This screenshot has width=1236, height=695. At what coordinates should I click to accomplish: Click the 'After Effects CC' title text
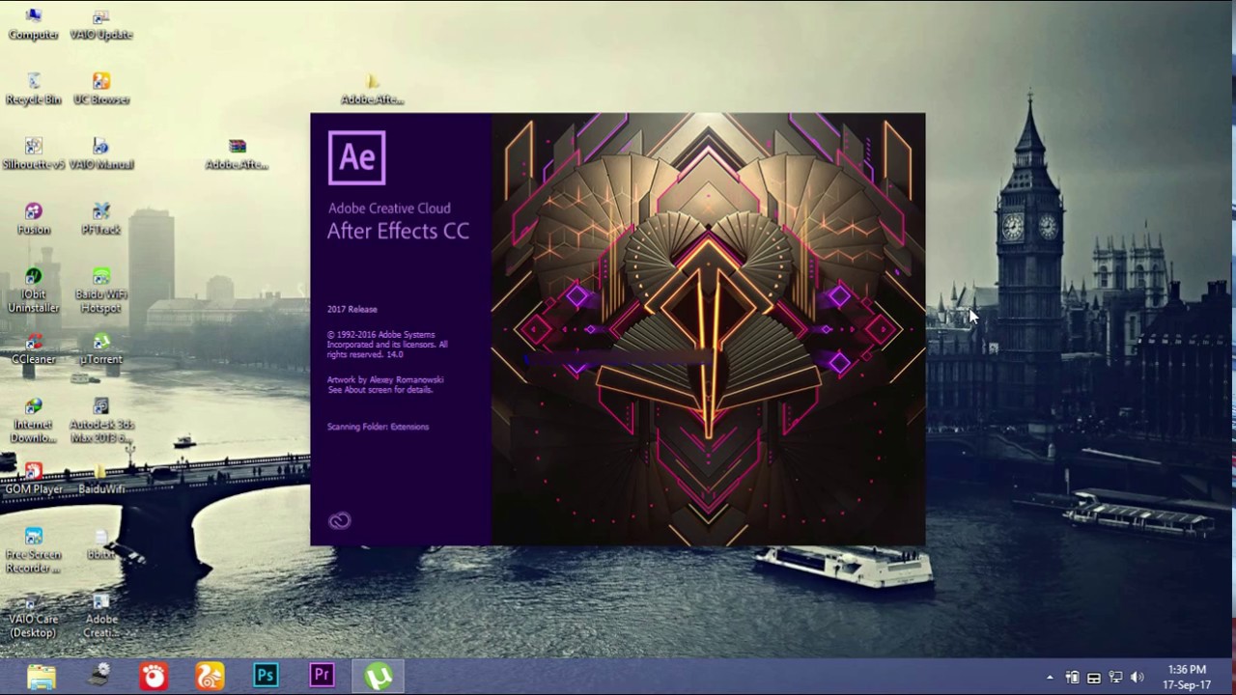tap(398, 232)
